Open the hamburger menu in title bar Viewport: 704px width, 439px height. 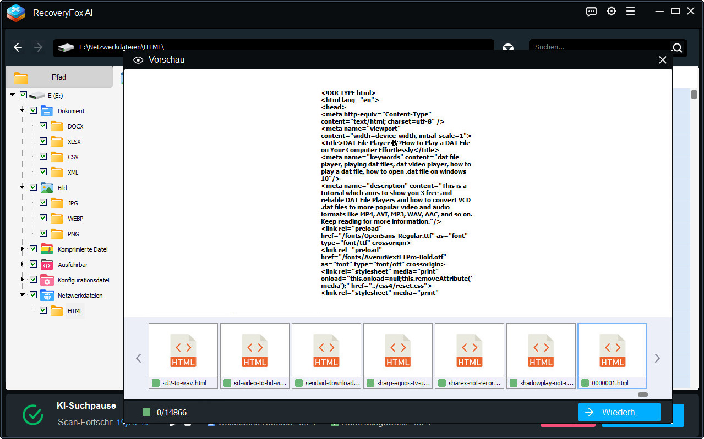[x=630, y=12]
